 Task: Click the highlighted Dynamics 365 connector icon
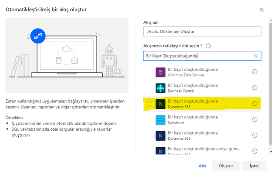160,104
